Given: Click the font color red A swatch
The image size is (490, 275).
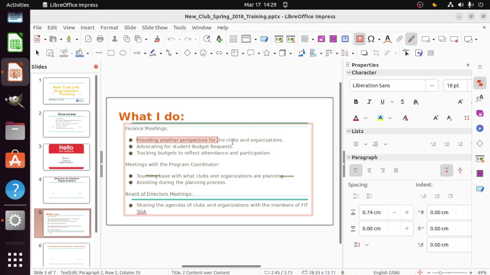Looking at the screenshot, I should click(x=356, y=118).
